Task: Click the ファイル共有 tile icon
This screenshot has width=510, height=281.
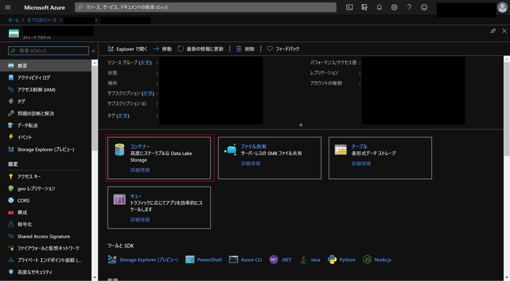Action: 230,150
